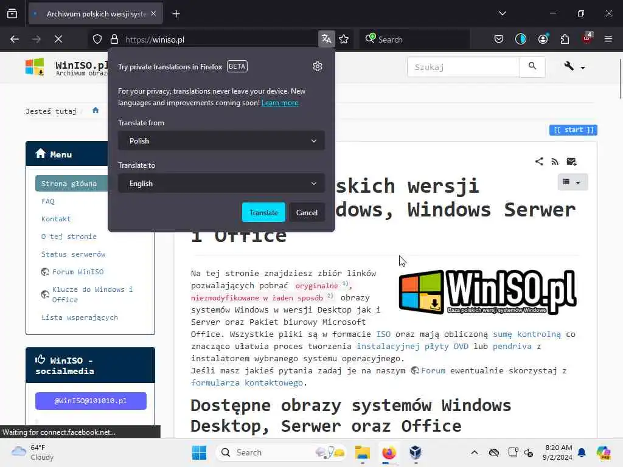The width and height of the screenshot is (623, 467).
Task: Open VirtualBox from taskbar
Action: click(416, 452)
